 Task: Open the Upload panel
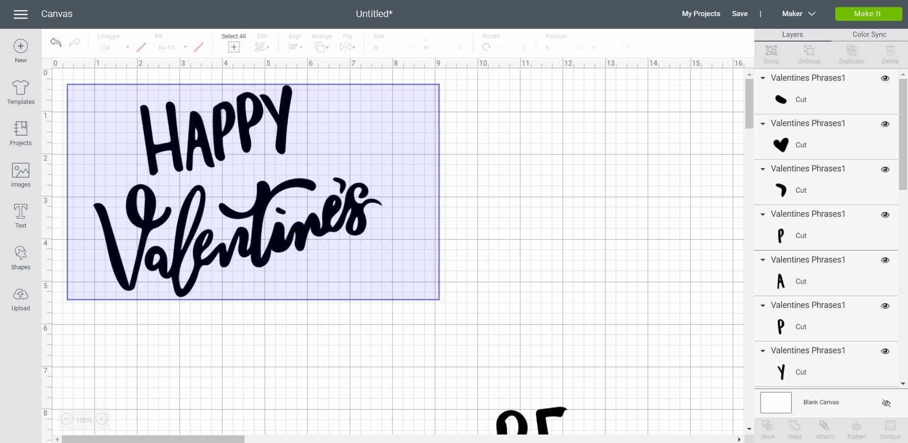click(20, 299)
